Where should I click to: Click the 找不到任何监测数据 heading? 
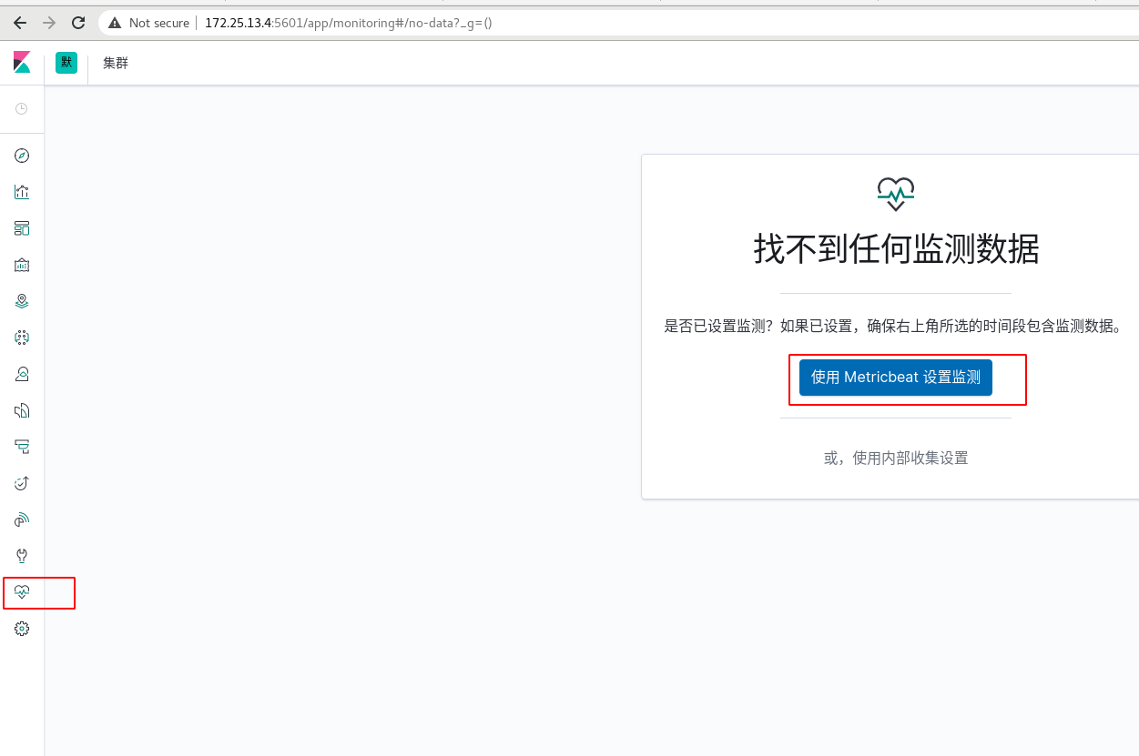(896, 248)
